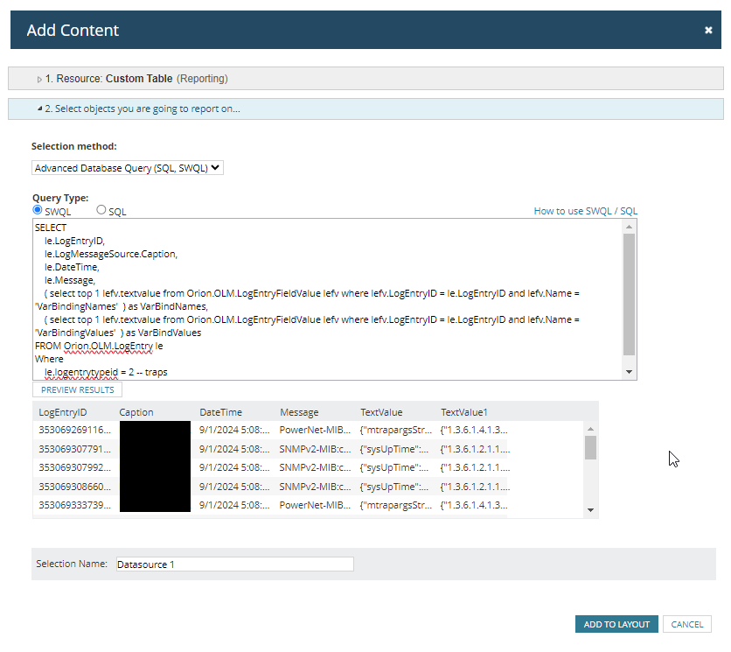This screenshot has width=731, height=652.
Task: Click the Preview Results button
Action: coord(78,389)
